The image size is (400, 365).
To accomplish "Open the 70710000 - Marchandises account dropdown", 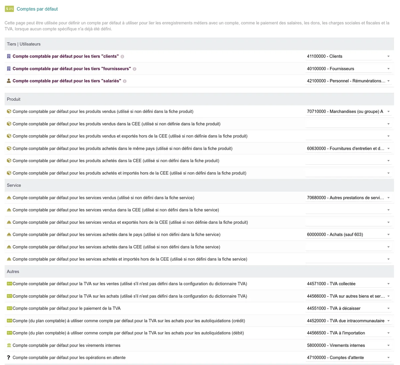I will click(348, 112).
